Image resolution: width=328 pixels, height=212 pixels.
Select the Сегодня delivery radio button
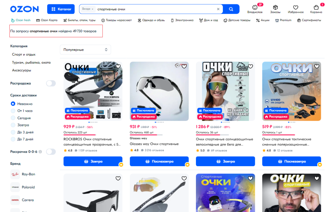pyautogui.click(x=13, y=118)
